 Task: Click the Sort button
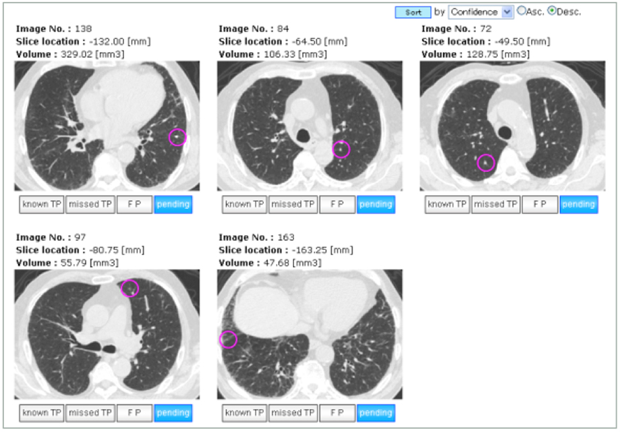click(413, 12)
